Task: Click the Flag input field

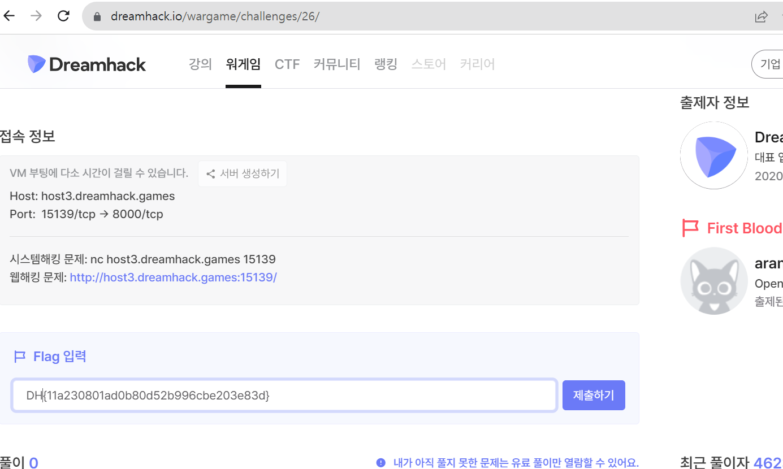Action: [x=284, y=396]
